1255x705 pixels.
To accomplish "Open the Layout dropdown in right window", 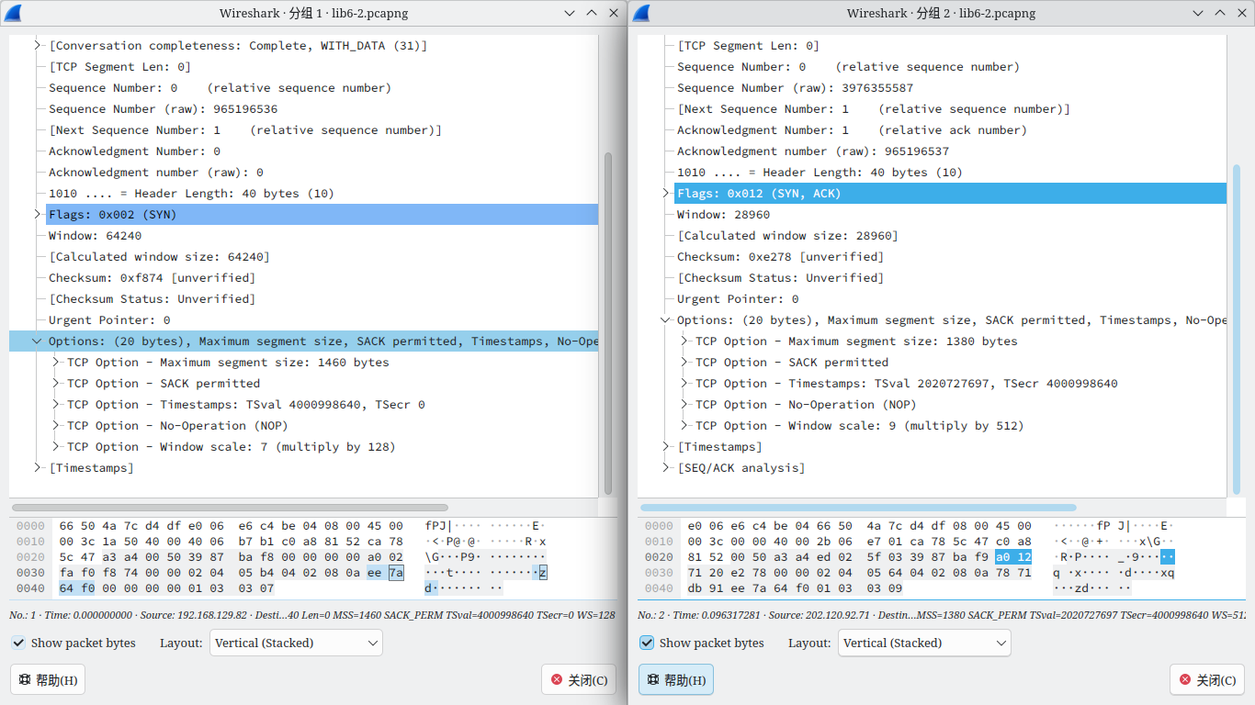I will click(924, 643).
